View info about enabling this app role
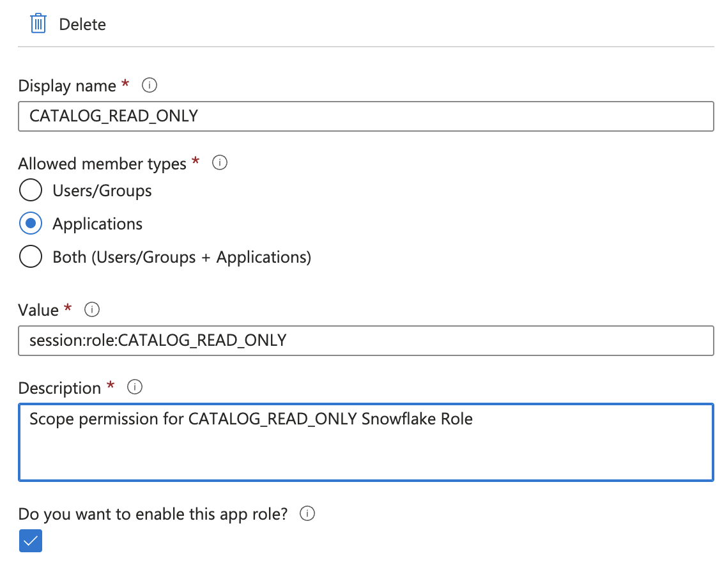Viewport: 722px width, 574px height. click(307, 514)
